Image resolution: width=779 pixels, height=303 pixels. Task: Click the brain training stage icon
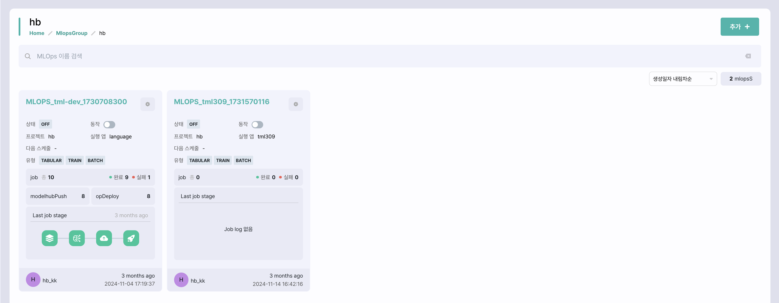pyautogui.click(x=77, y=238)
